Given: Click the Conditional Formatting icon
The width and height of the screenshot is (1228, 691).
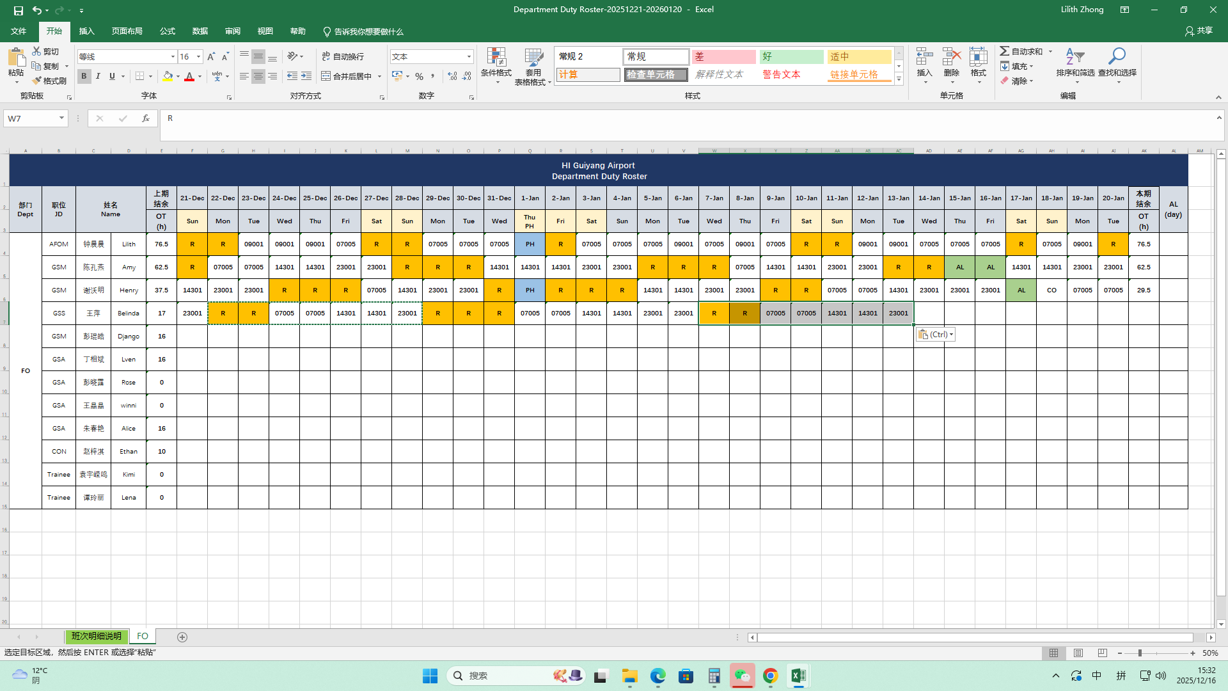Looking at the screenshot, I should 496,58.
